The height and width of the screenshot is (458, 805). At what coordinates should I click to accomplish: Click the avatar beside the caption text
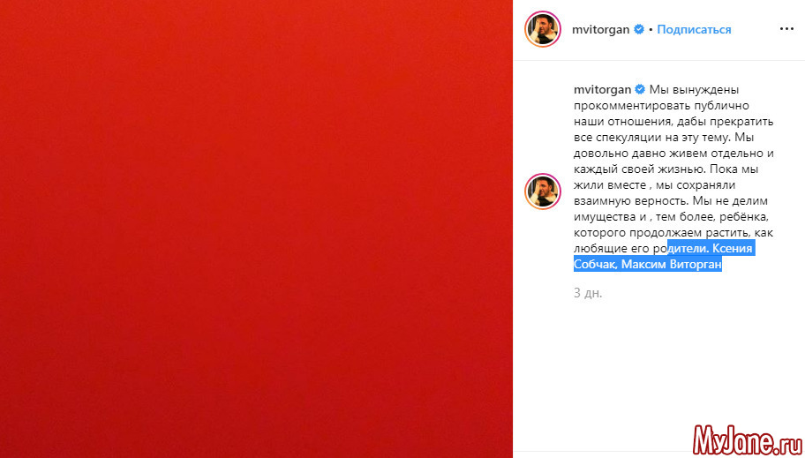(543, 191)
